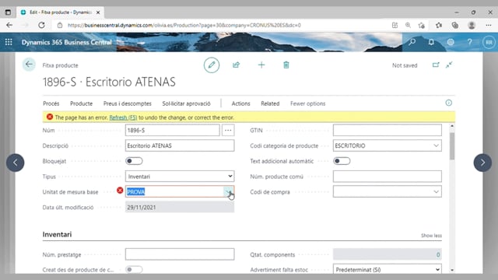498x280 pixels.
Task: Expand Codi categoria de producte dropdown
Action: click(x=436, y=145)
